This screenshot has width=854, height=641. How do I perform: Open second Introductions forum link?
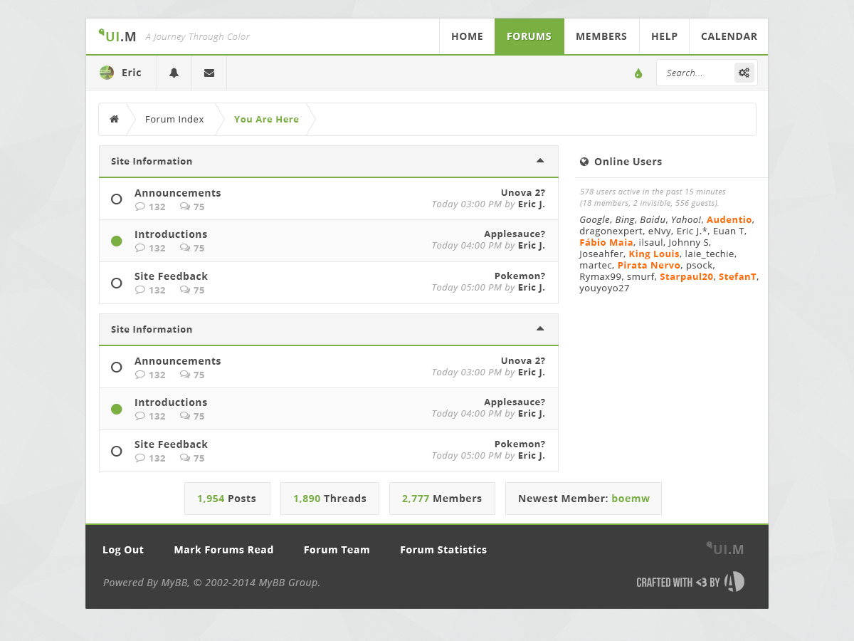tap(171, 402)
